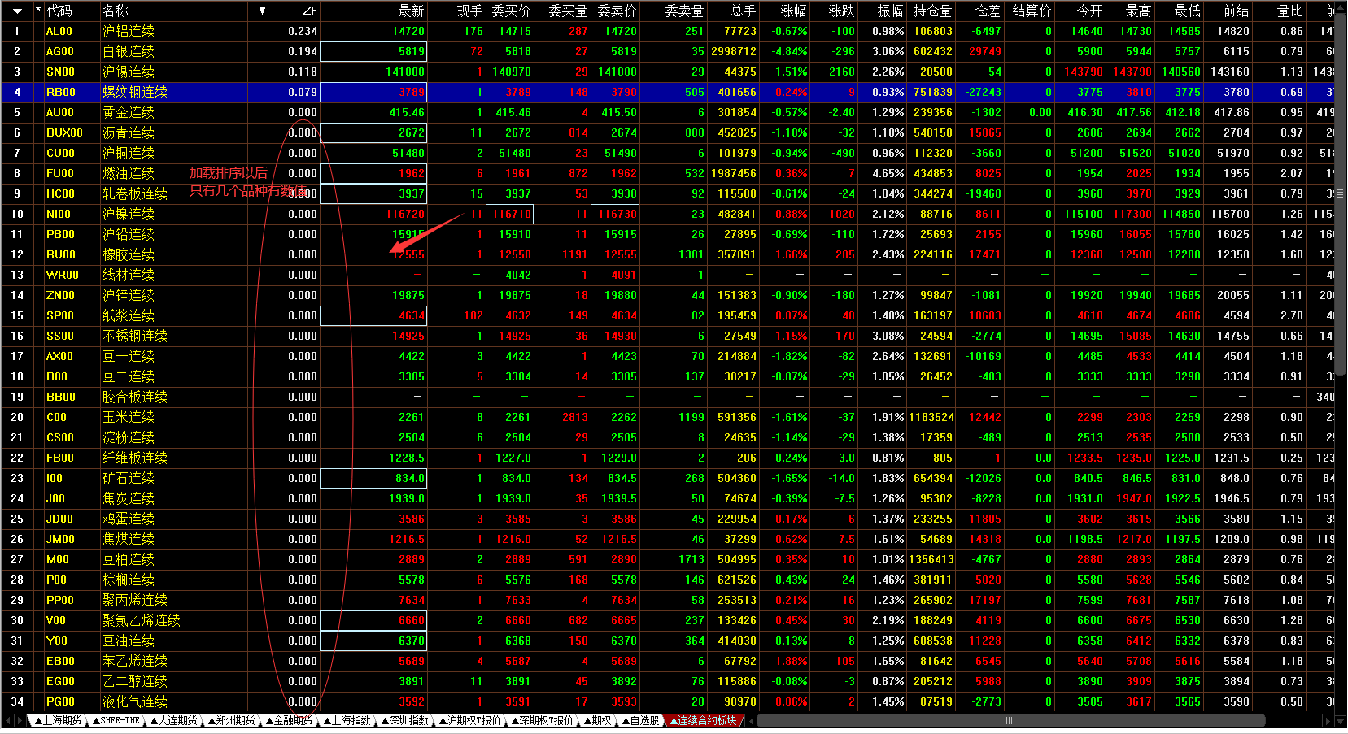This screenshot has height=734, width=1348.
Task: Click the horizontal scrollbar right arrow at far right
Action: point(1328,720)
